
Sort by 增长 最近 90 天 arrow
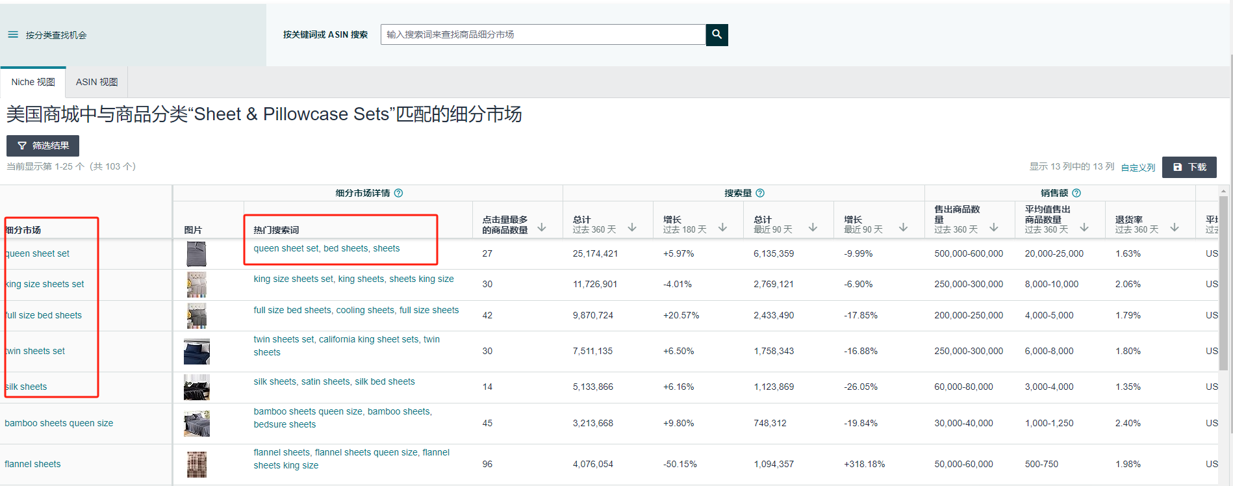pos(903,227)
